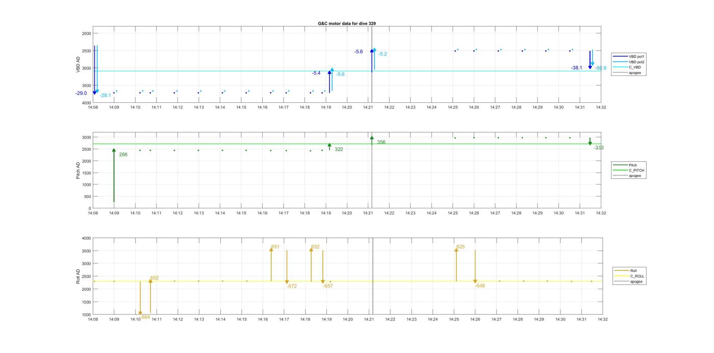The height and width of the screenshot is (353, 714).
Task: Click the "651" roll value label
Action: pos(275,247)
